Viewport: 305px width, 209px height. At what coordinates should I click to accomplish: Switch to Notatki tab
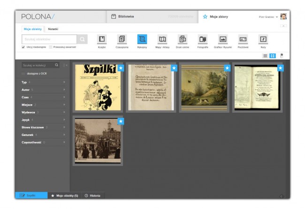tap(53, 29)
